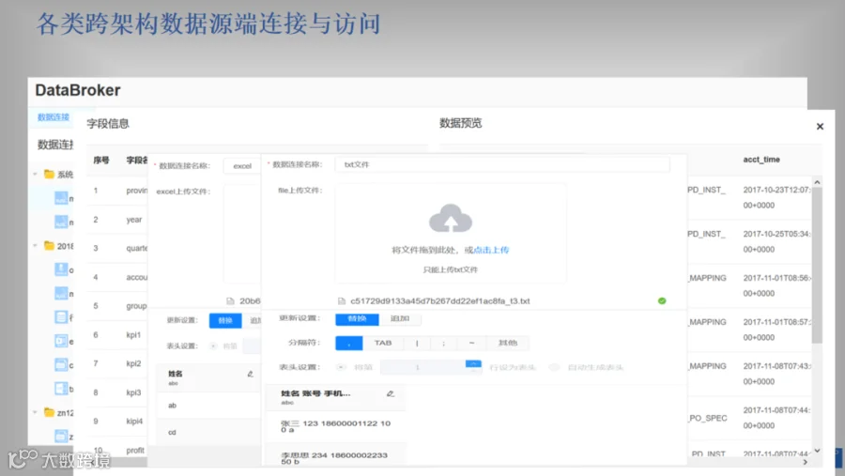This screenshot has height=476, width=845.
Task: Close the 数据预览 panel with the X
Action: pyautogui.click(x=820, y=126)
